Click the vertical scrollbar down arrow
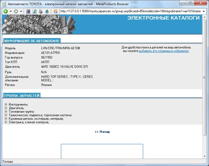The height and width of the screenshot is (166, 209). tap(205, 156)
